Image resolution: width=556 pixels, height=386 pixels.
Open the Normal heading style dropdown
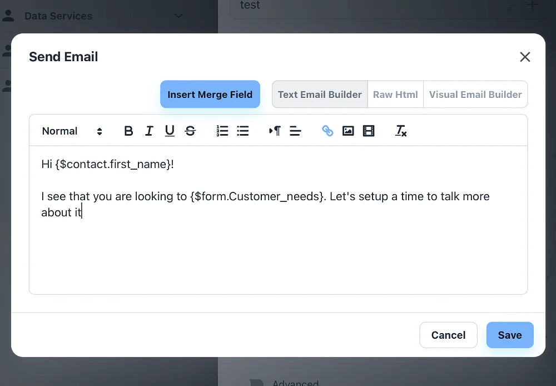72,131
